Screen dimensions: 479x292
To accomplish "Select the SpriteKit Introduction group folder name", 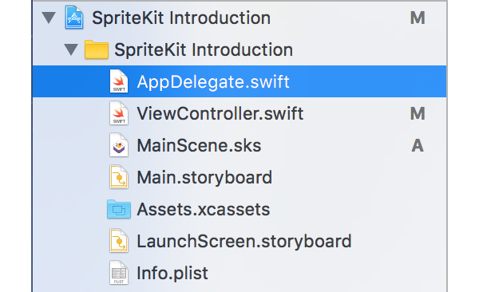I will coord(204,49).
